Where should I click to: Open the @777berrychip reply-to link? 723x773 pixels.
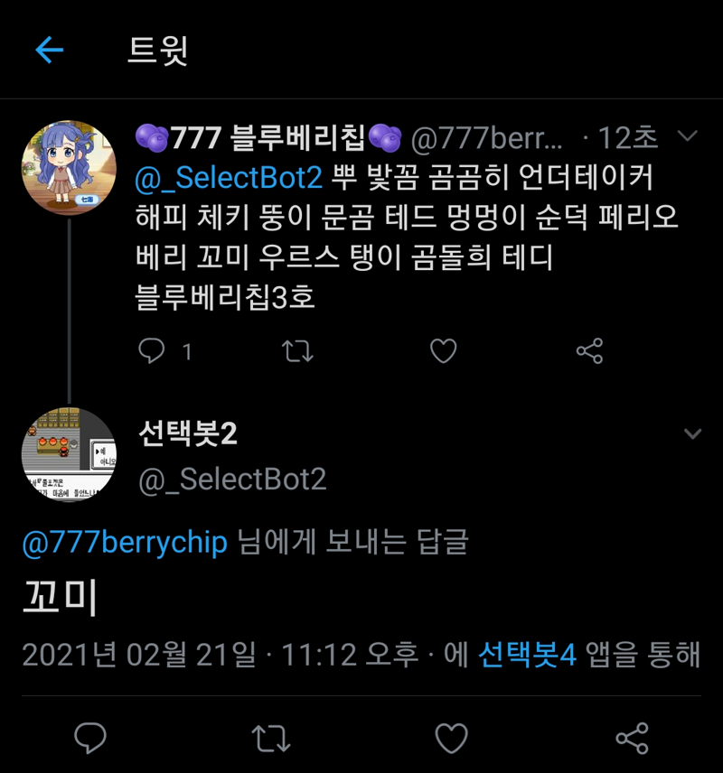coord(125,544)
